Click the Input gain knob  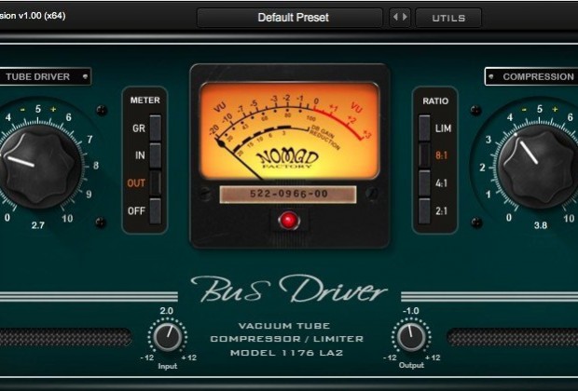click(x=168, y=337)
